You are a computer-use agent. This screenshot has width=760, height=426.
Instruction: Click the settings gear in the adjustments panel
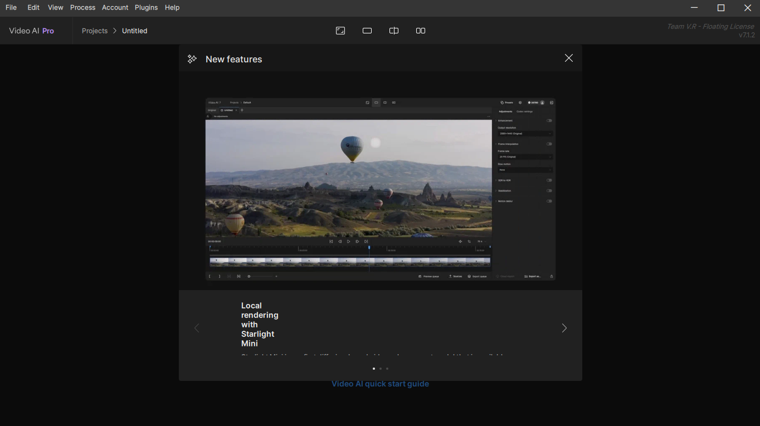coord(520,102)
